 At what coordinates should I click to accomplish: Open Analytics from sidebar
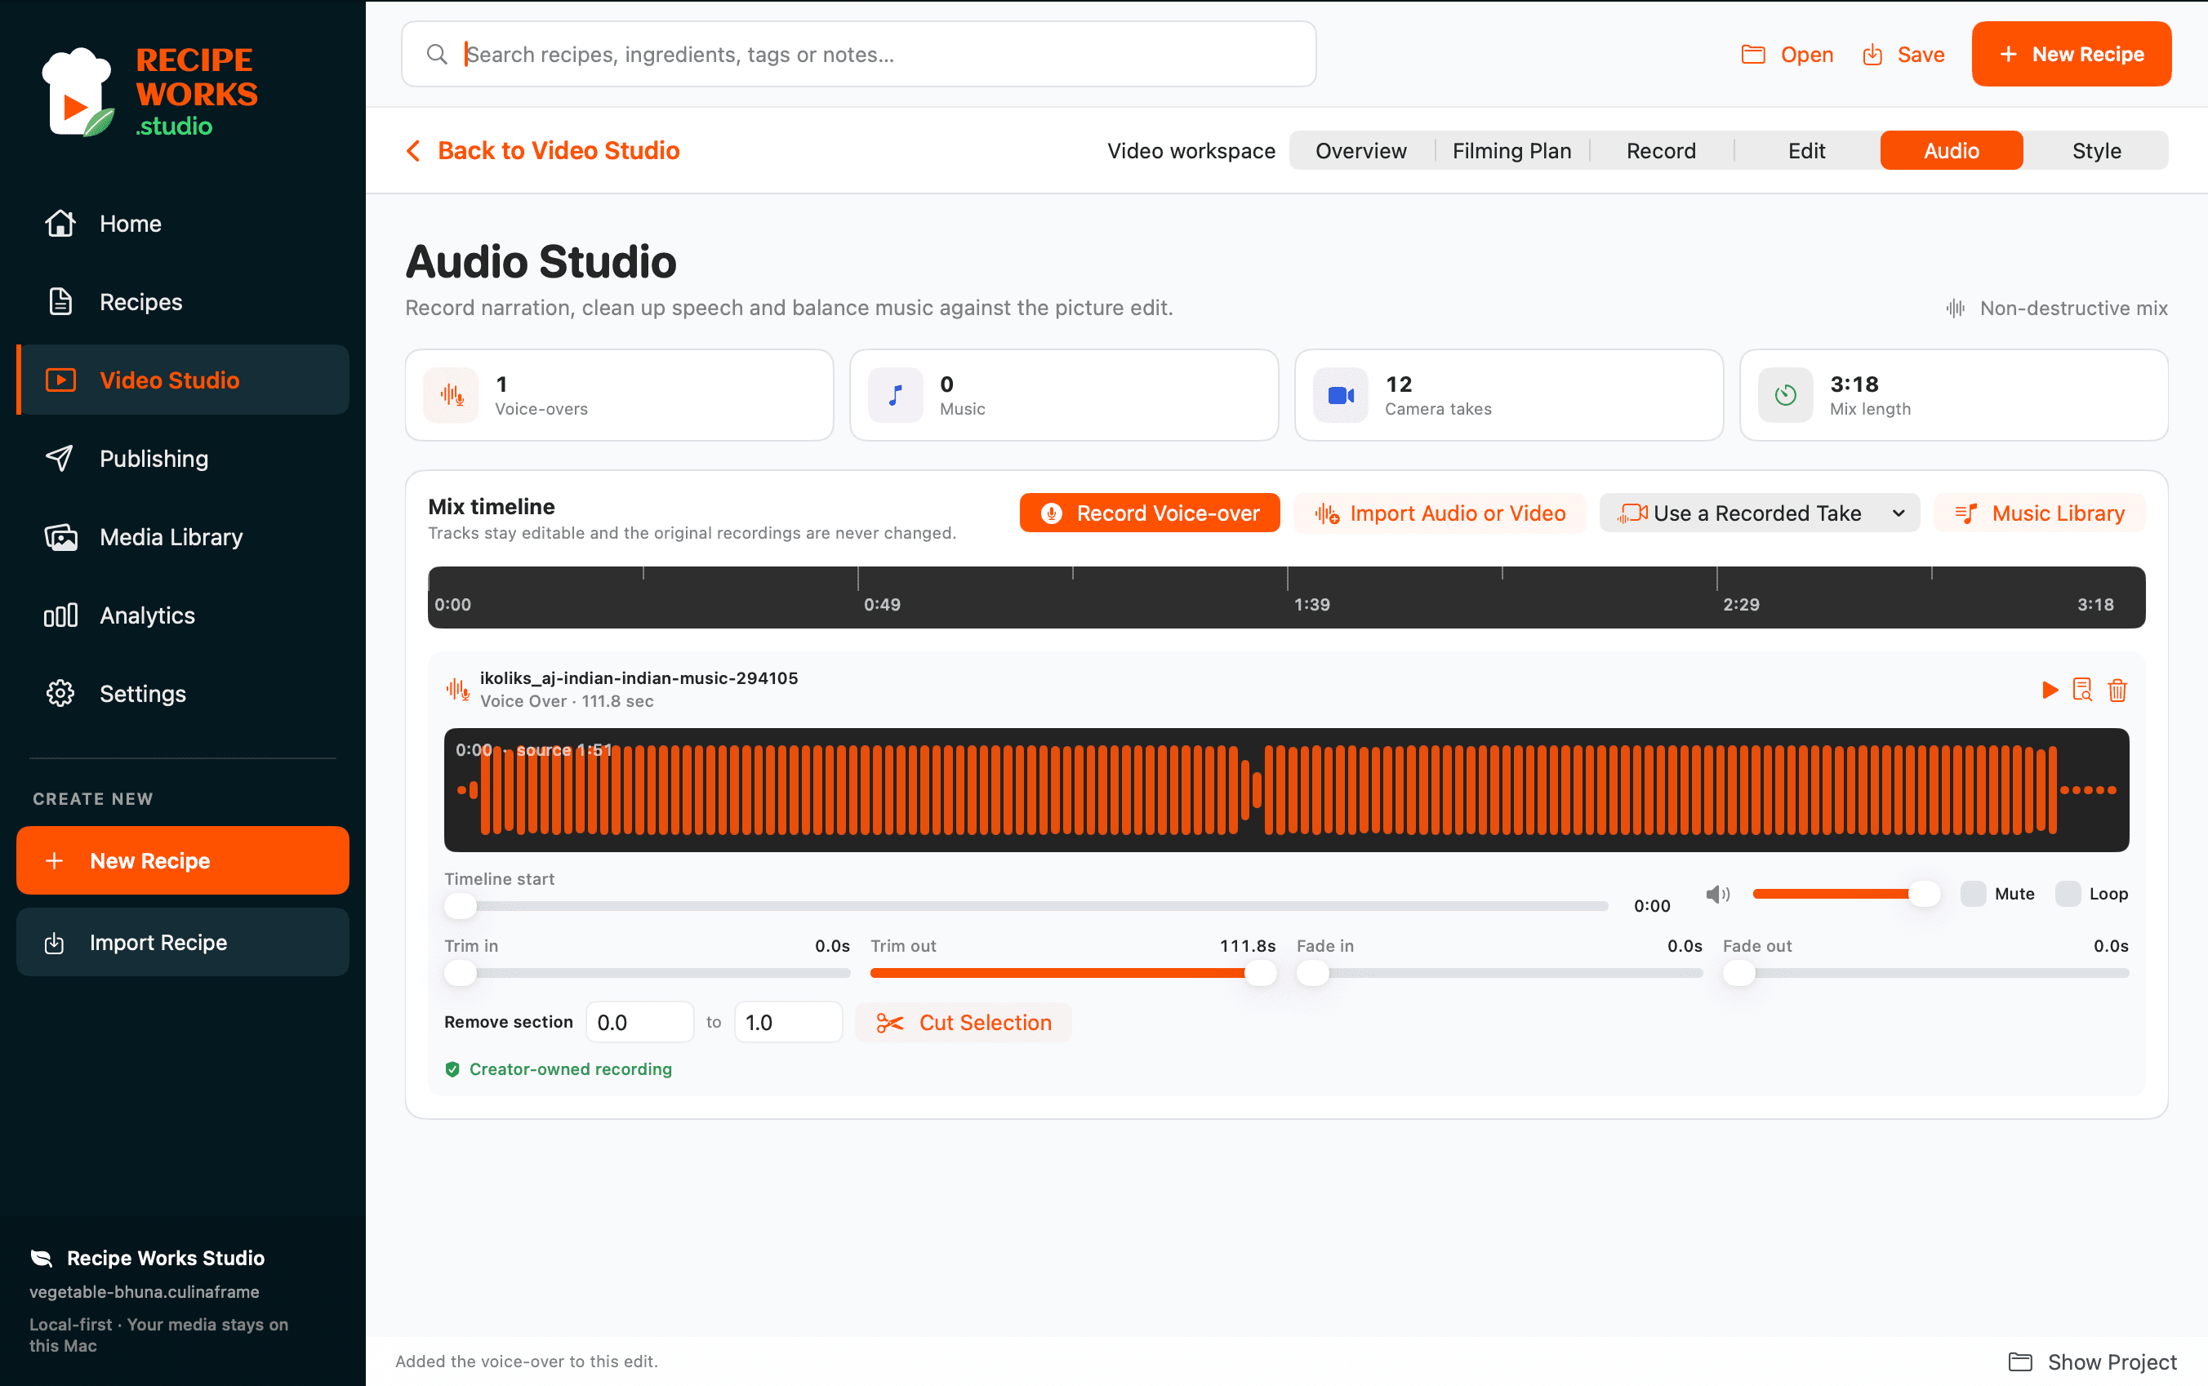click(182, 615)
